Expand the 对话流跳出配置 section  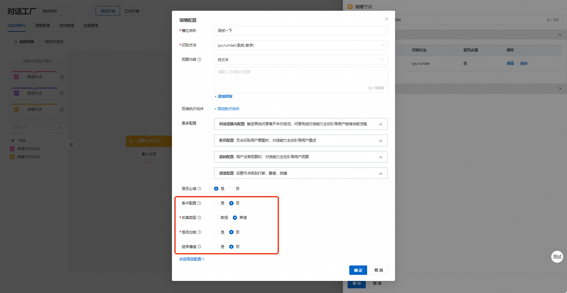300,124
